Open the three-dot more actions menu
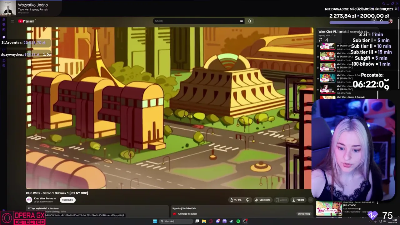Viewport: 400px width, 225px height. tap(310, 200)
